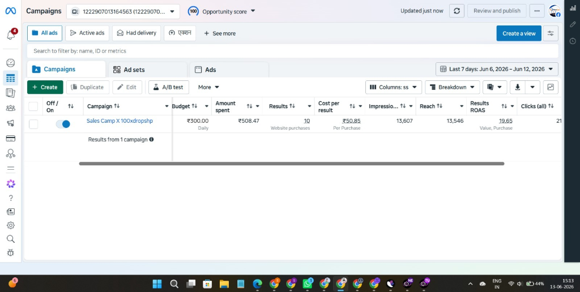Open the Meta logo home

tap(10, 11)
